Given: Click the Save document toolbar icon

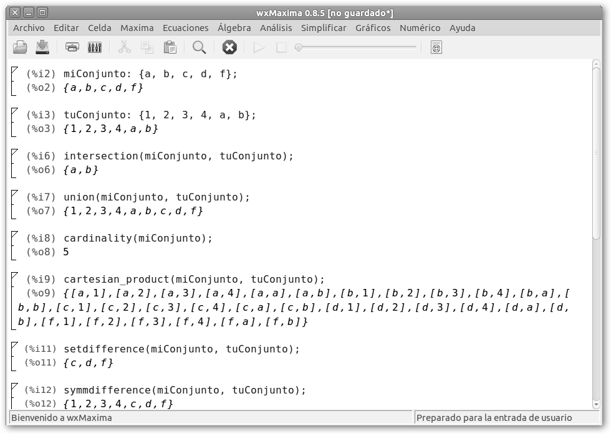Looking at the screenshot, I should click(42, 47).
